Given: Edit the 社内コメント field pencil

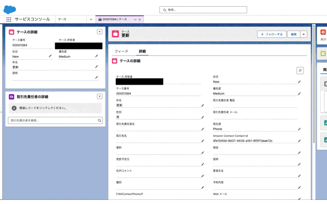Looking at the screenshot, I should 202,176.
